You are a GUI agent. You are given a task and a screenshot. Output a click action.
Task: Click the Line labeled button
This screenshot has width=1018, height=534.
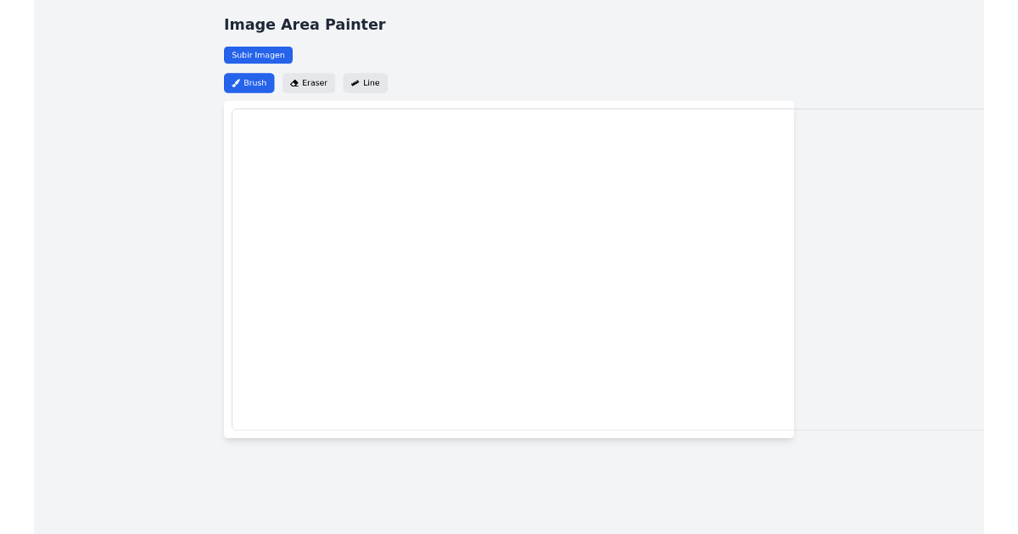tap(366, 83)
